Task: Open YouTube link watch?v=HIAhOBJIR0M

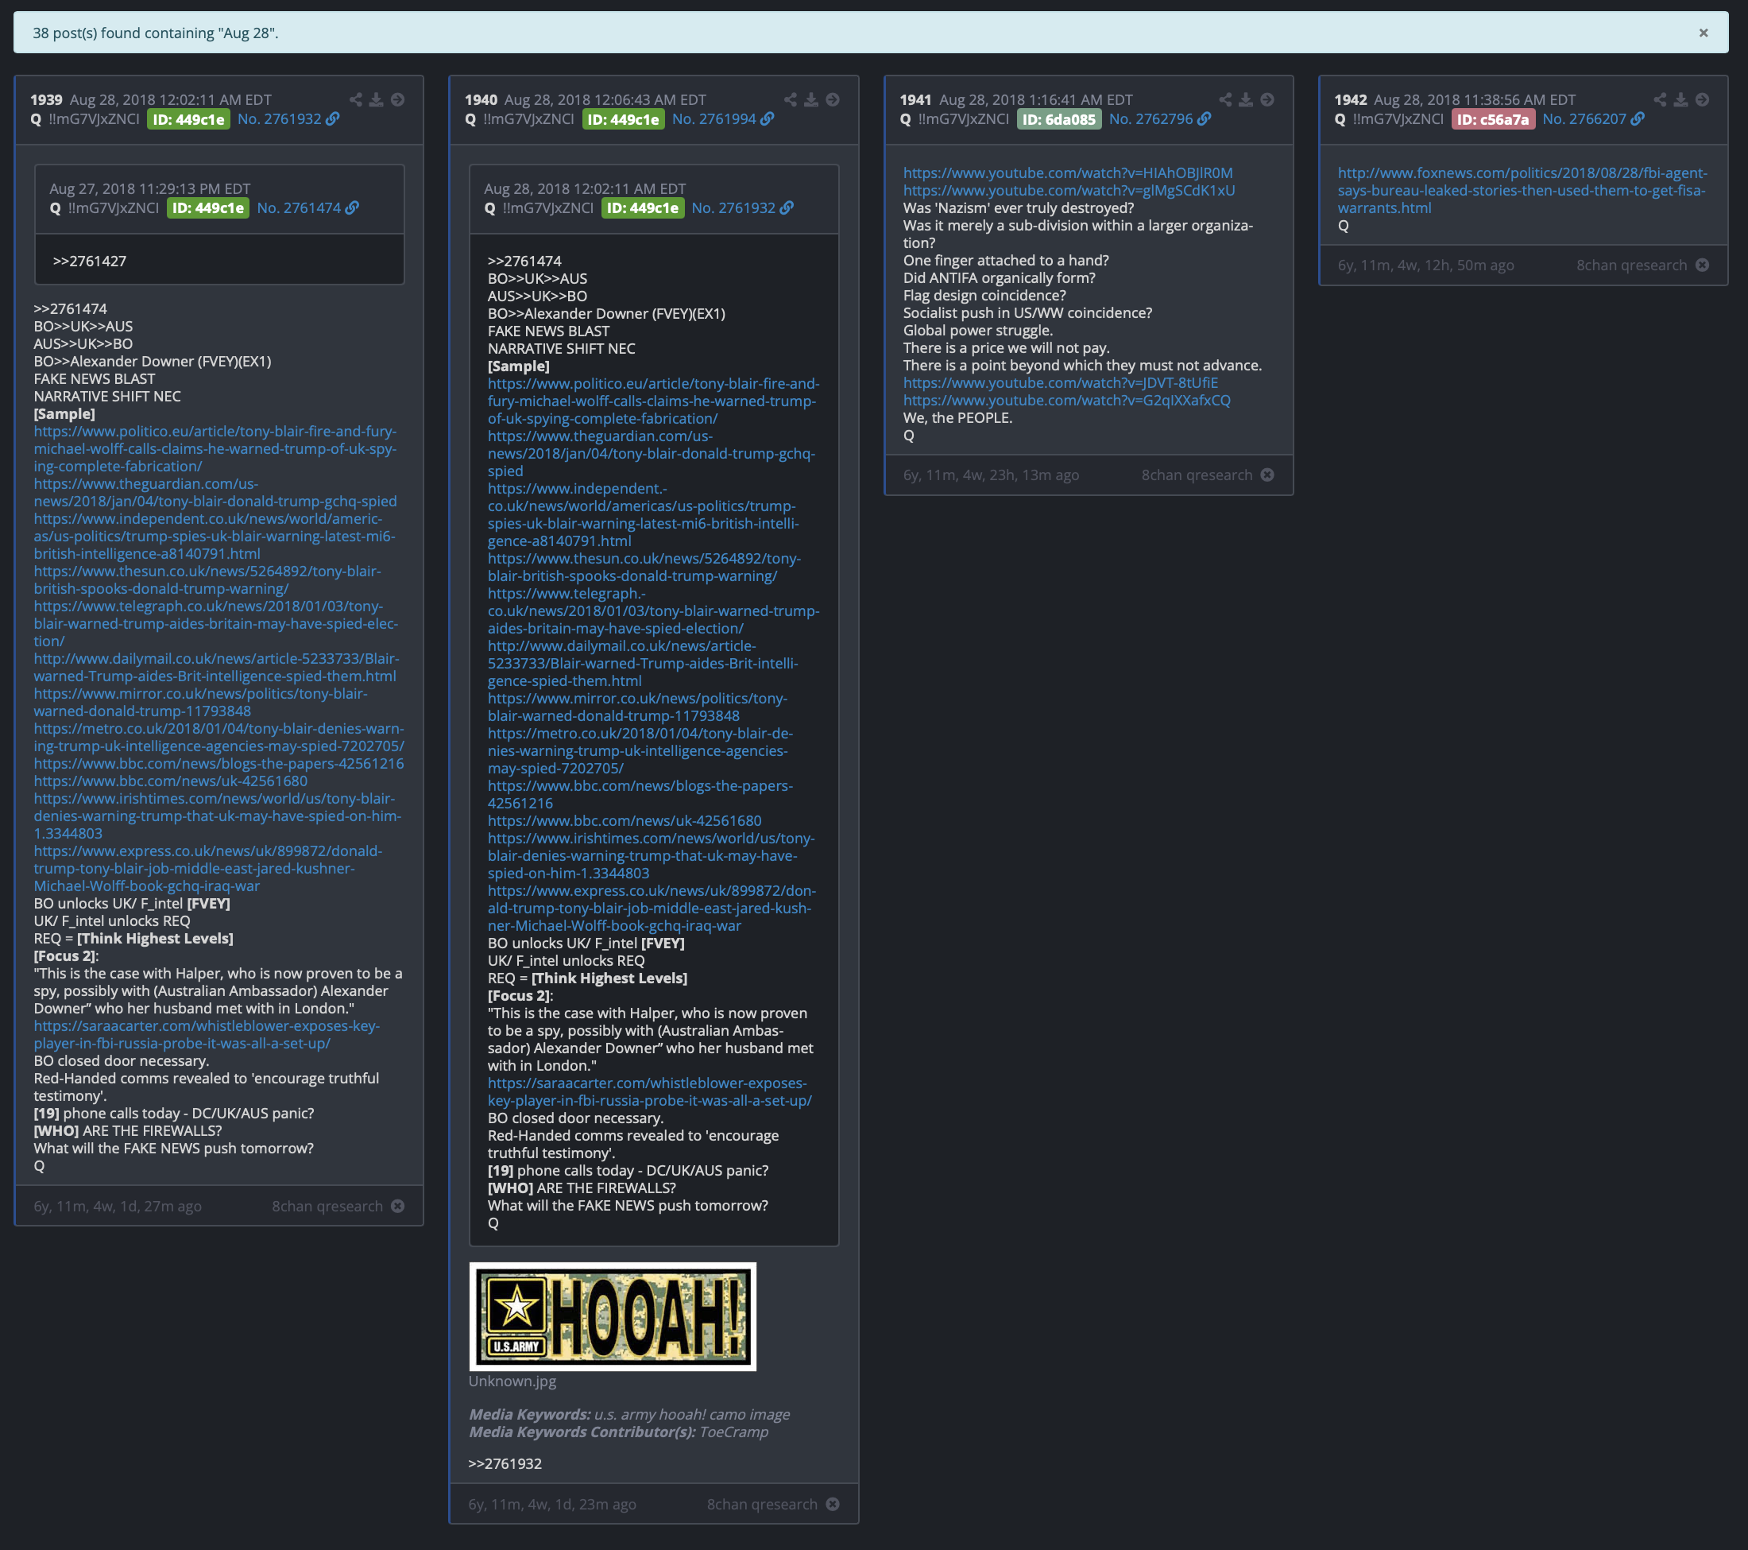Action: pyautogui.click(x=1068, y=172)
